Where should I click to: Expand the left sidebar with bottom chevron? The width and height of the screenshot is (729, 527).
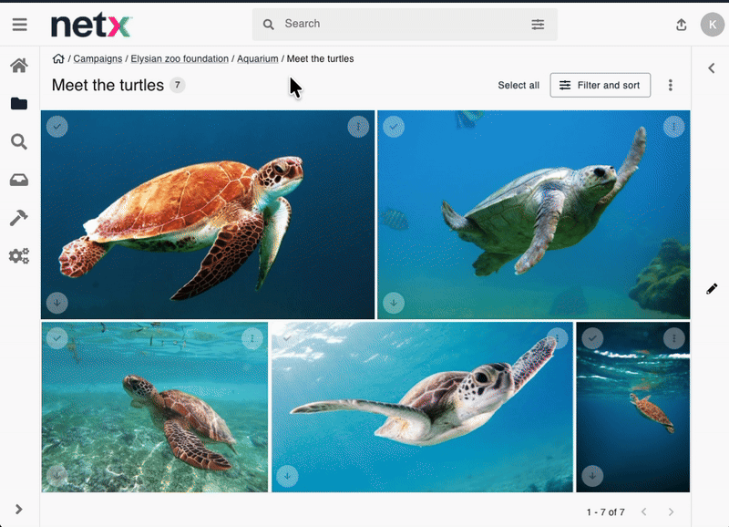(x=19, y=509)
